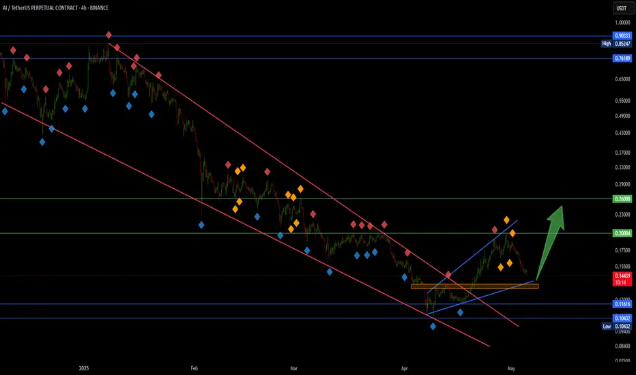636x375 pixels.
Task: Click the 0.65000 price axis value
Action: click(x=622, y=79)
